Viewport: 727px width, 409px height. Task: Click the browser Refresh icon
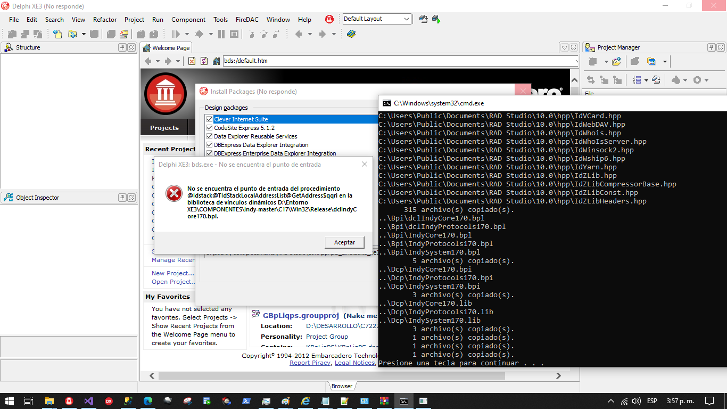coord(204,61)
